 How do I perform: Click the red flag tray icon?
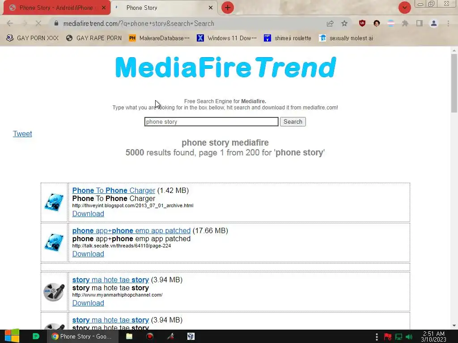(388, 337)
